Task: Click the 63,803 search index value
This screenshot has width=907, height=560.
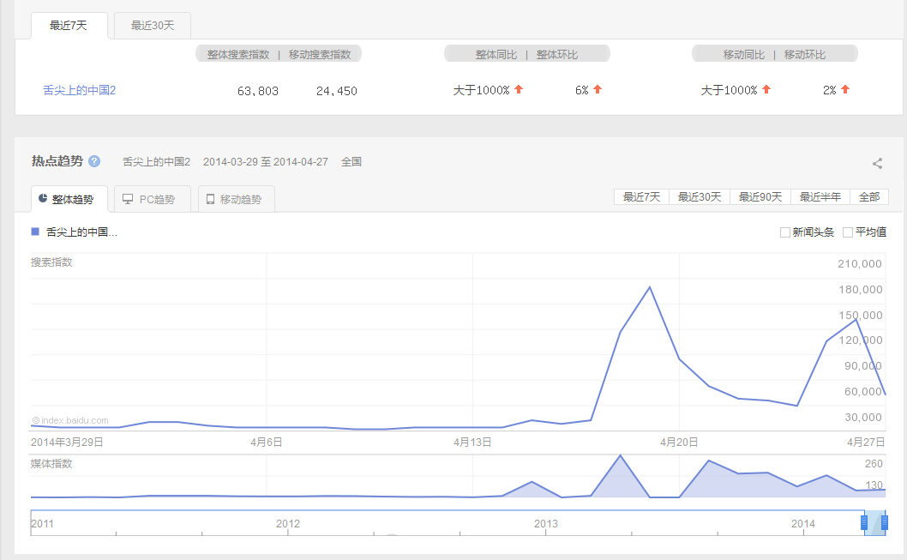Action: click(258, 91)
